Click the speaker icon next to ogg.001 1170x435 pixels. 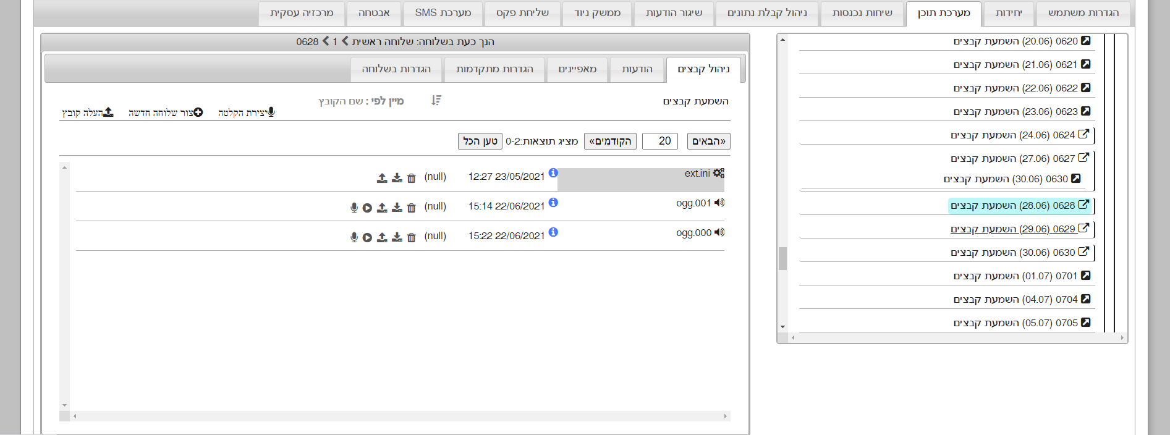click(719, 203)
